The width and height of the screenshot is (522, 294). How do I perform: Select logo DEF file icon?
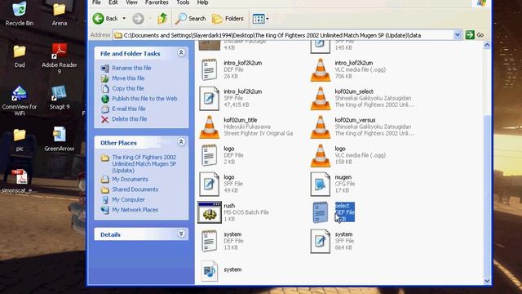[209, 155]
